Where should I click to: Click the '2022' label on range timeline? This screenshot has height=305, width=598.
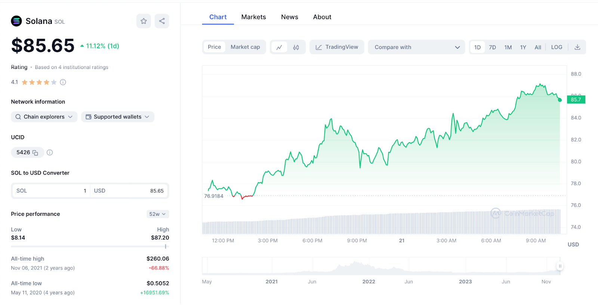click(369, 282)
